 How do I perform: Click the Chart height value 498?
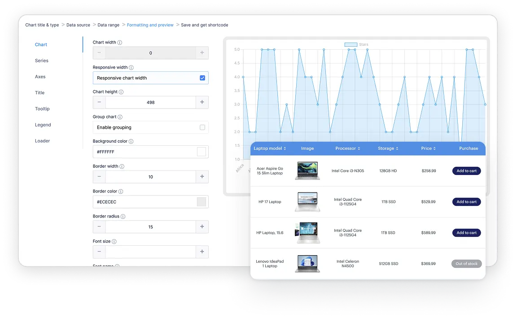(x=151, y=103)
